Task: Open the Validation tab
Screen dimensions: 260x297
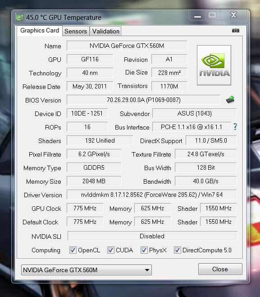Action: (x=106, y=31)
